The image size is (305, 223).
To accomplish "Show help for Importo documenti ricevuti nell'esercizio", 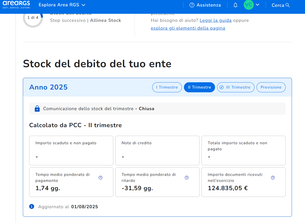I will click(x=273, y=178).
